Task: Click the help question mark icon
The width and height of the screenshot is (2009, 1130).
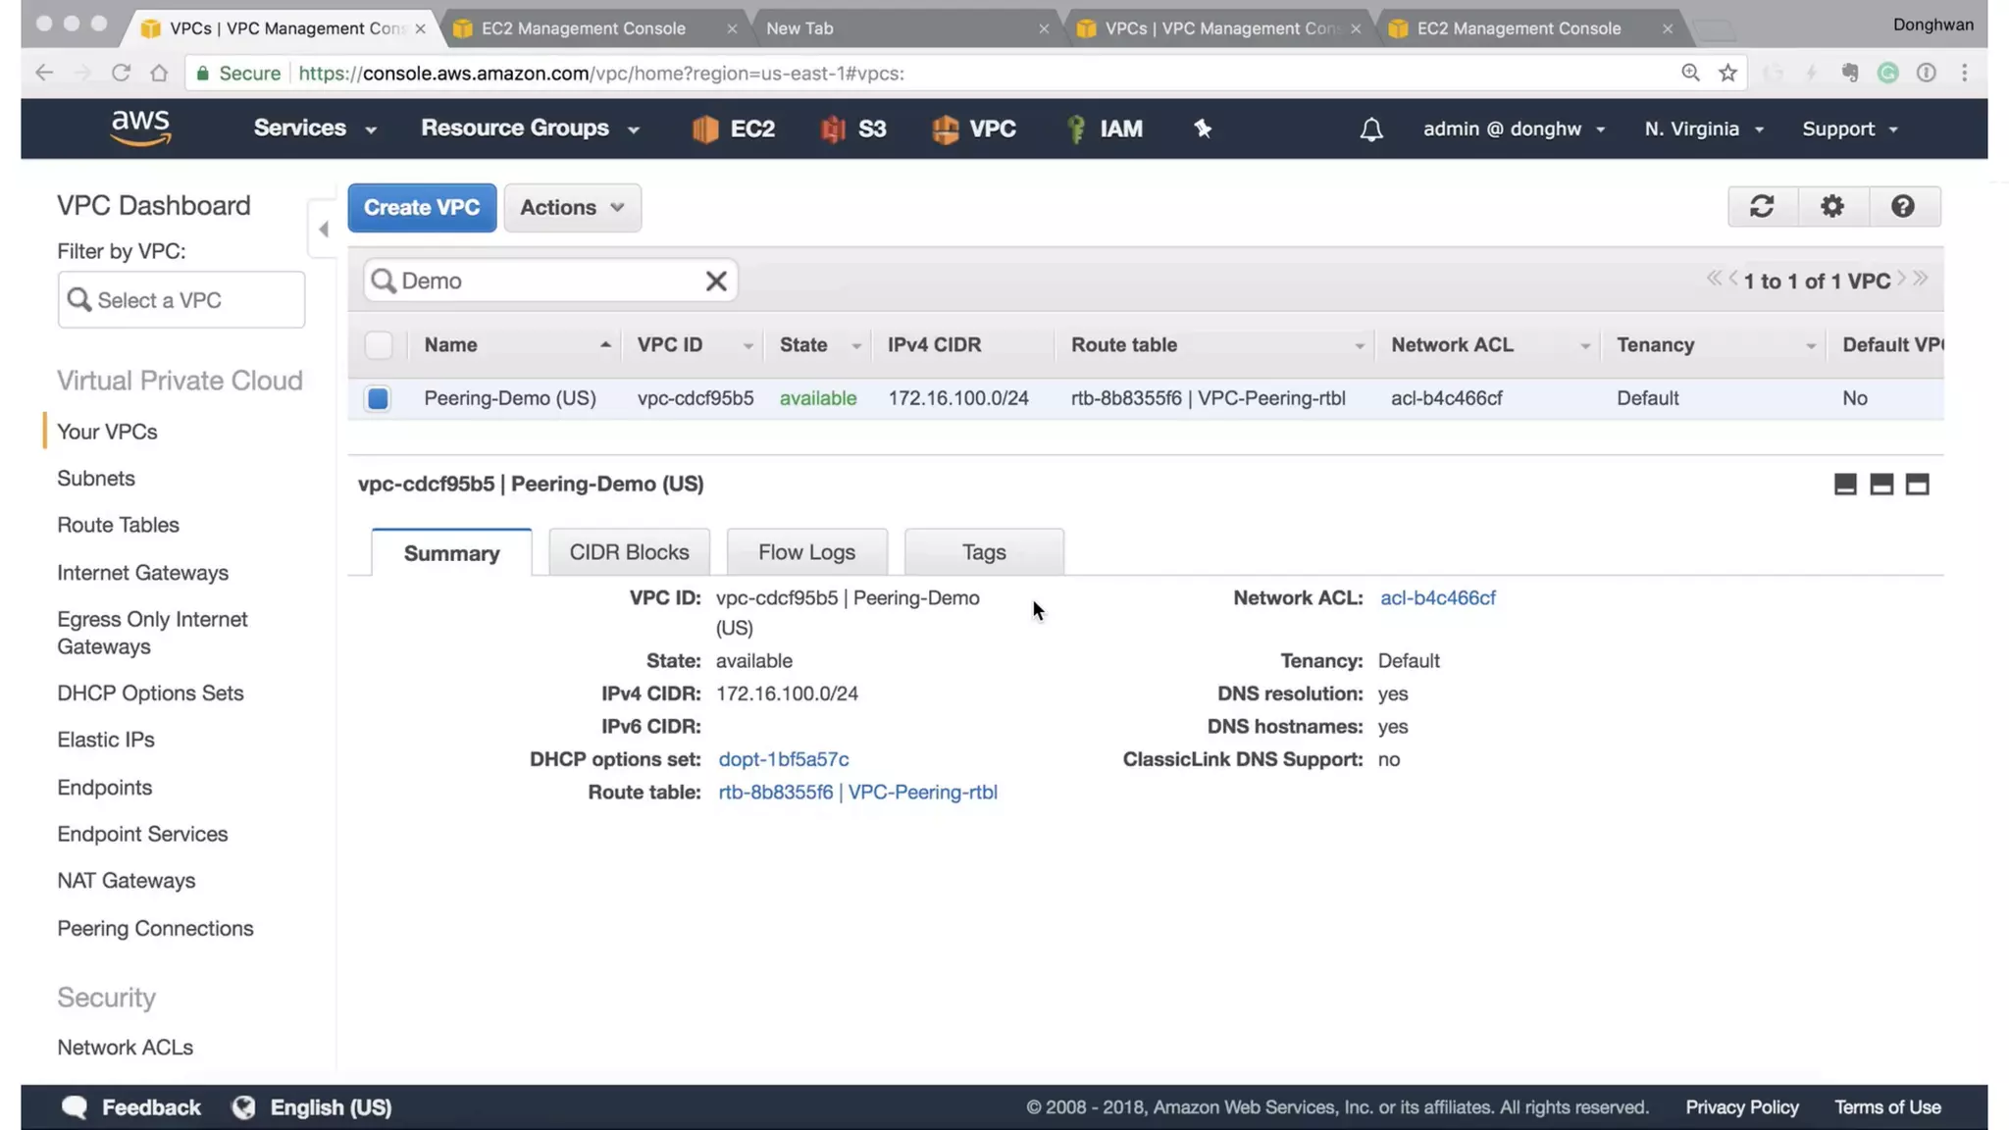Action: pyautogui.click(x=1902, y=207)
